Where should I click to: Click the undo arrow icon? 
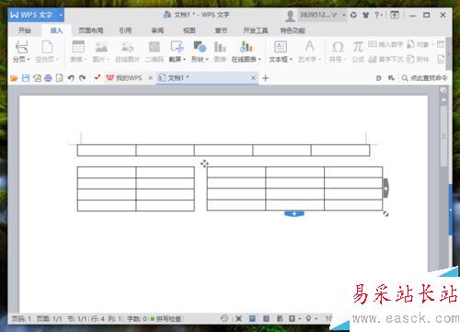pos(71,78)
